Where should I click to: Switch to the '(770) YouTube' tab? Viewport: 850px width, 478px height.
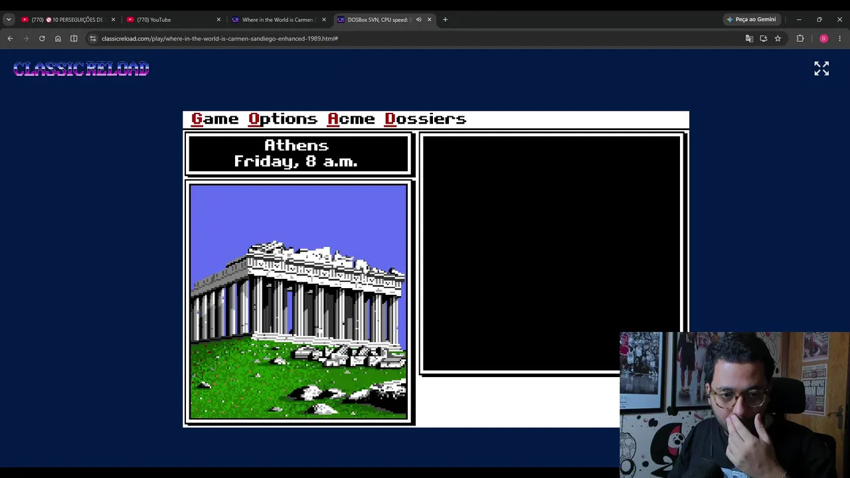pos(173,20)
